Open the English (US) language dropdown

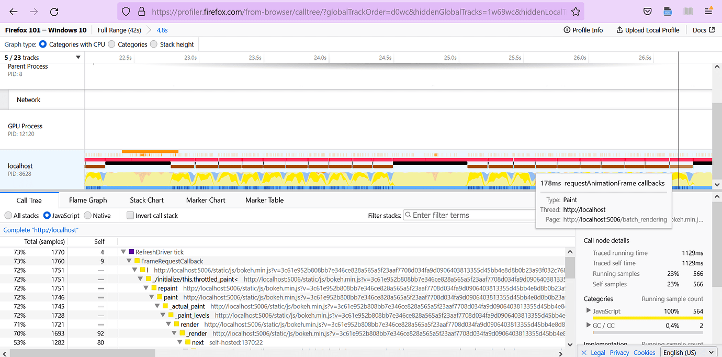pyautogui.click(x=689, y=352)
